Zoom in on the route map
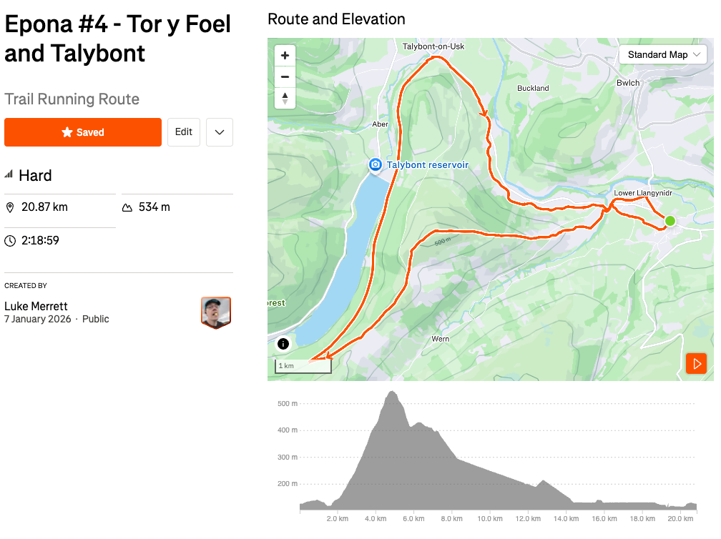 (285, 56)
